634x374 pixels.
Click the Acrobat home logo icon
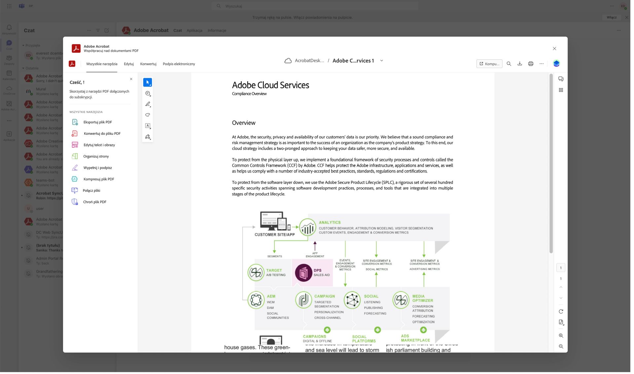[x=72, y=64]
